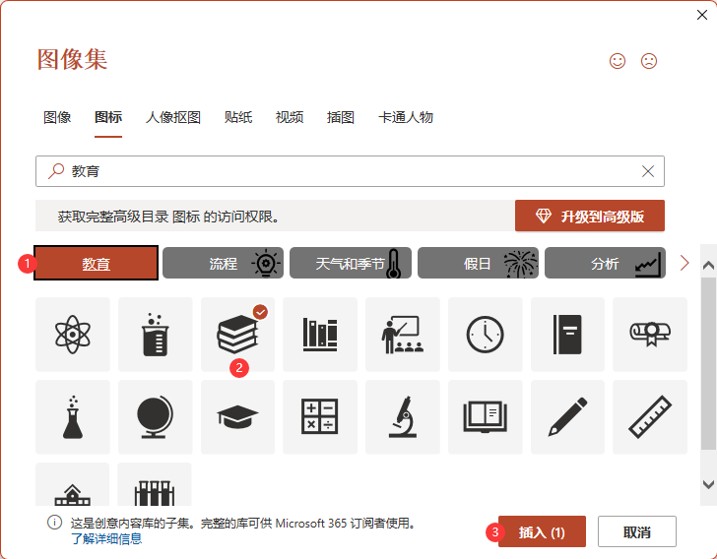Screen dimensions: 717x559
Task: Open the 了解详细信息 link
Action: pos(106,539)
